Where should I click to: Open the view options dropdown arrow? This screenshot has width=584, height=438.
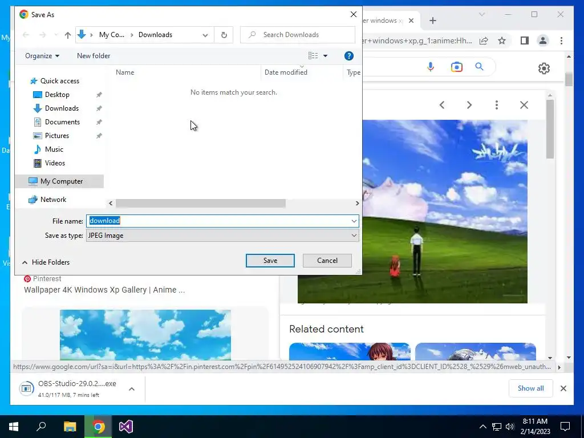point(325,56)
